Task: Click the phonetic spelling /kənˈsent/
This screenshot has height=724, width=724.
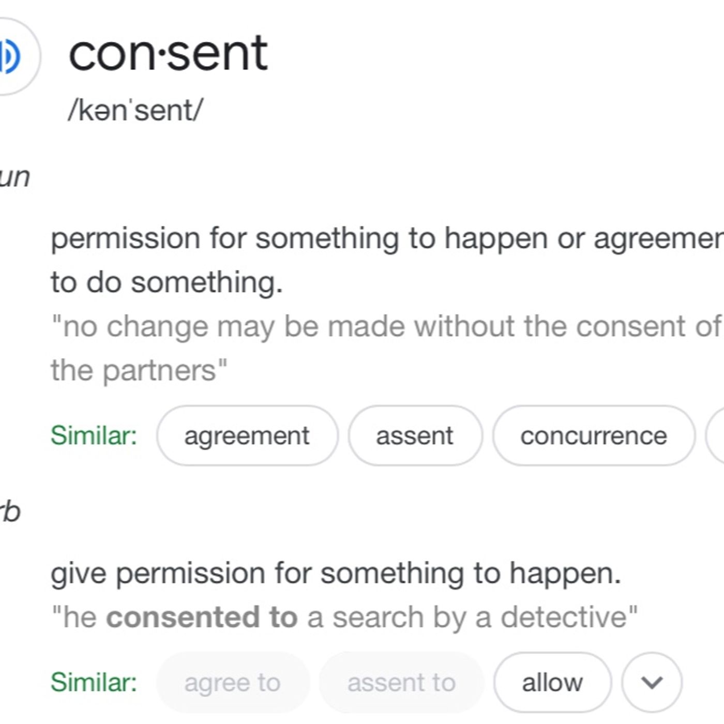Action: tap(135, 110)
